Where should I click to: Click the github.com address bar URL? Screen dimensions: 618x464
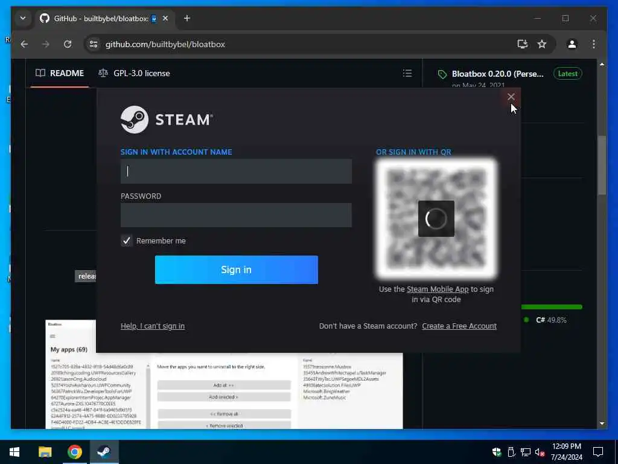[165, 44]
